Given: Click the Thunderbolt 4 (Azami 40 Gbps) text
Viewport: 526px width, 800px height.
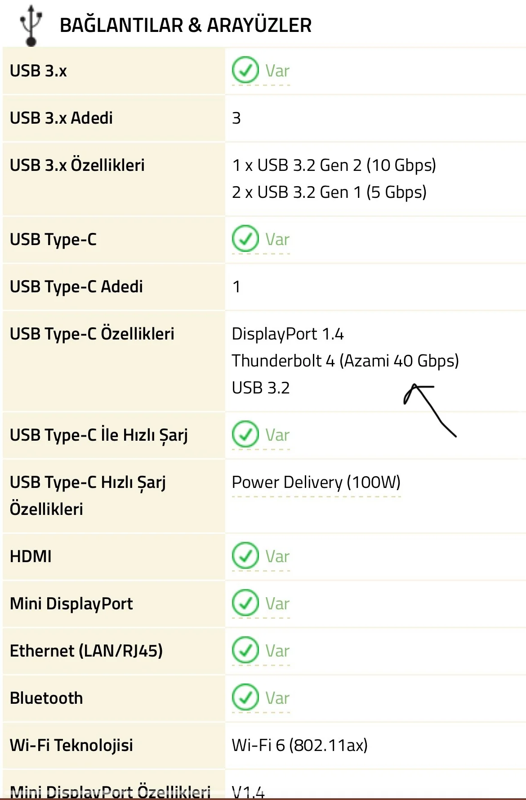Looking at the screenshot, I should (x=345, y=361).
